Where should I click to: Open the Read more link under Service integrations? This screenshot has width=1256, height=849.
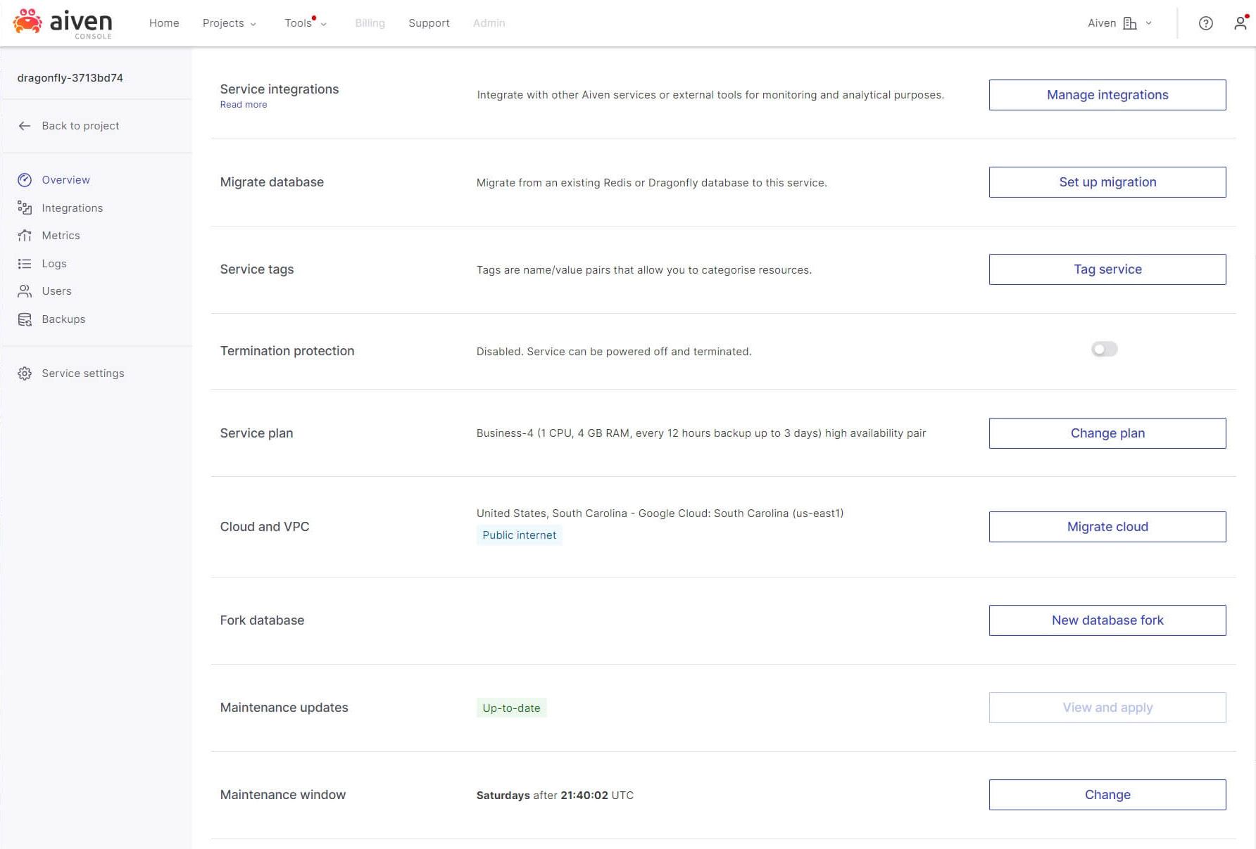click(243, 104)
